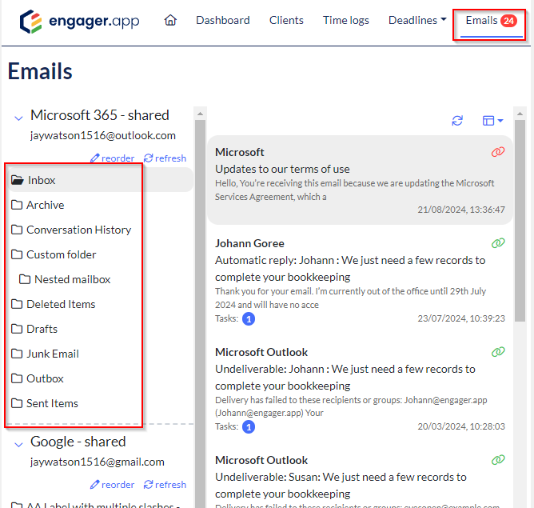This screenshot has width=534, height=508.
Task: Click the Deleted Items folder icon
Action: point(17,304)
